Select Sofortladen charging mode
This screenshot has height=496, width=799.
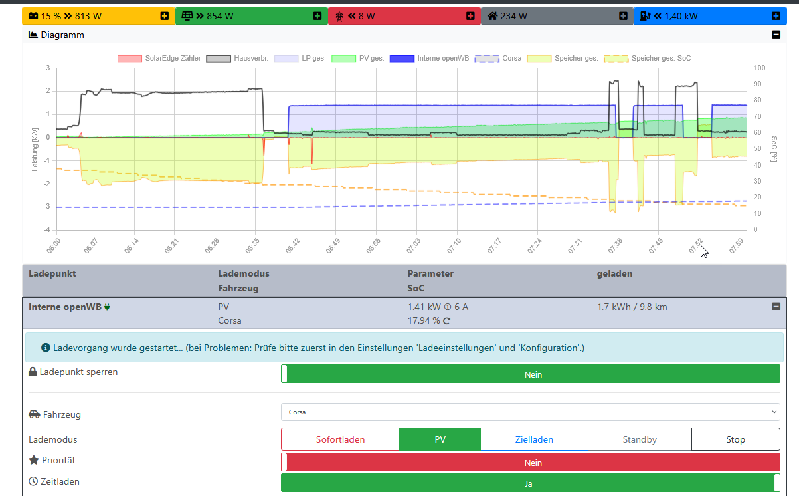(x=340, y=439)
